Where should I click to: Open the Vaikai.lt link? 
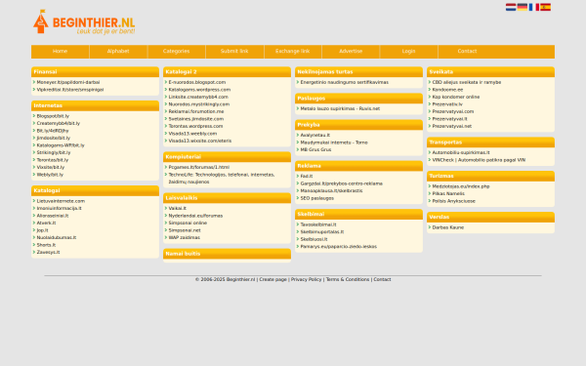(177, 209)
